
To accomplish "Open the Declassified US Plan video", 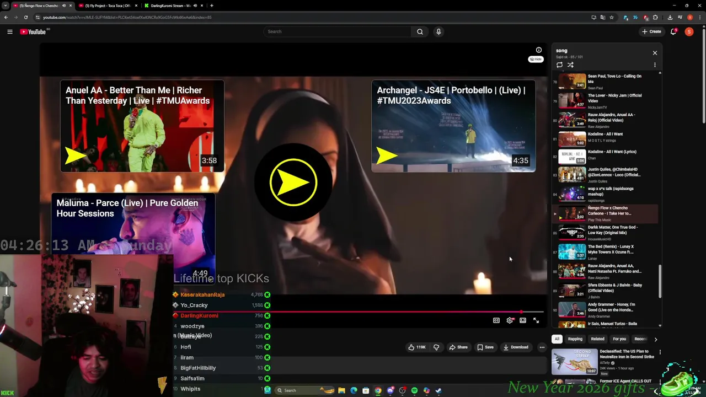I will [x=603, y=361].
